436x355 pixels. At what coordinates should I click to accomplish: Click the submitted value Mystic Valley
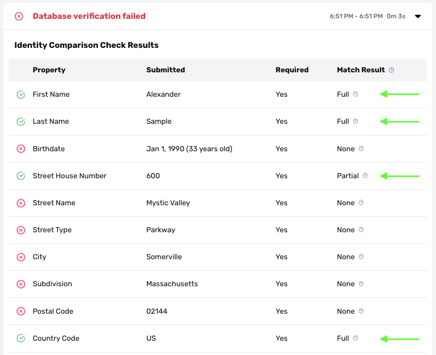[x=168, y=203]
